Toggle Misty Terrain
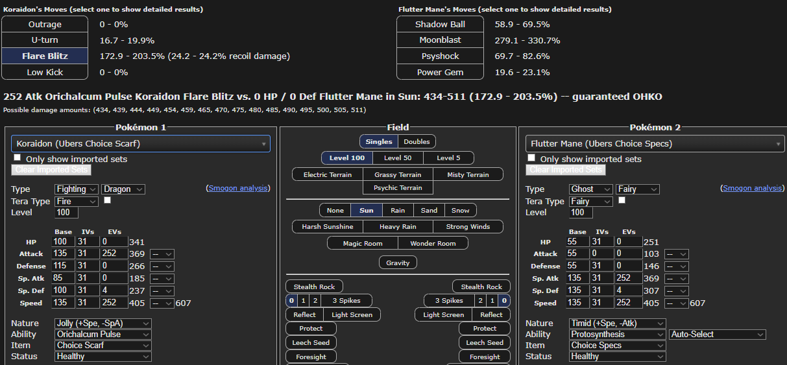The width and height of the screenshot is (787, 365). click(x=468, y=174)
